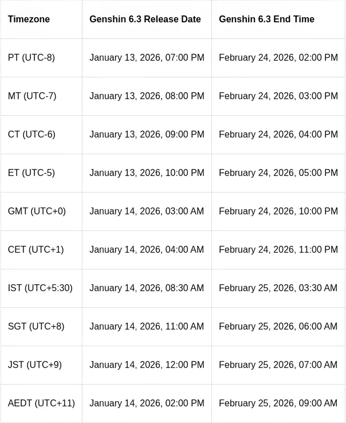Image resolution: width=346 pixels, height=423 pixels.
Task: Select the CET (UTC+1) timezone cell
Action: tap(36, 250)
